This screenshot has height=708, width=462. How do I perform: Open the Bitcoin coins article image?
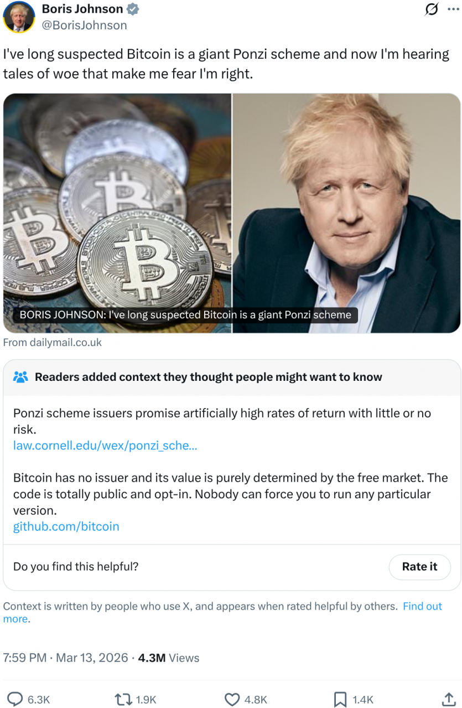pos(117,213)
